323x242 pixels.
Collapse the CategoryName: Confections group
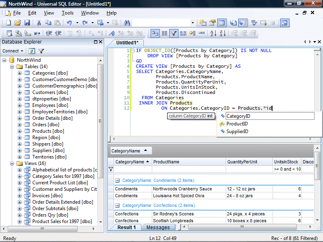pos(117,206)
